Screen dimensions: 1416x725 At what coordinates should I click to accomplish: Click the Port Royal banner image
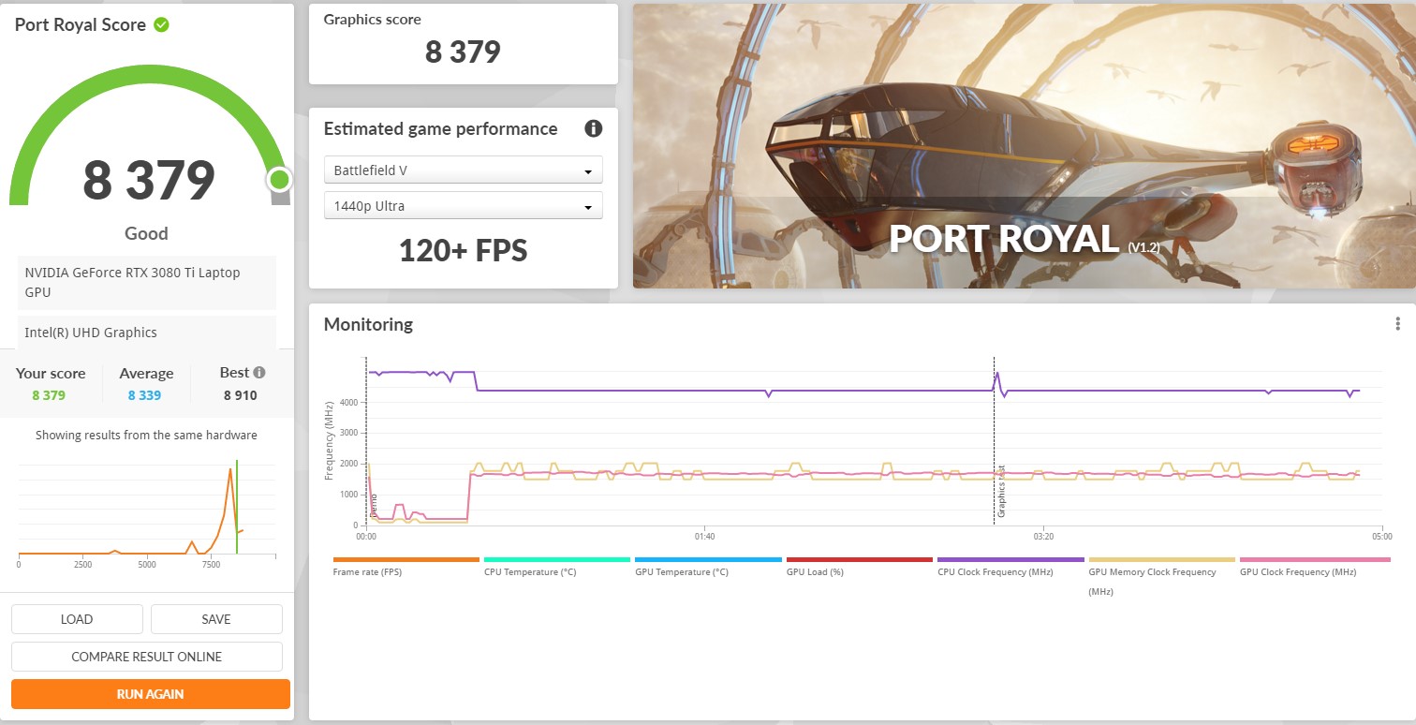1023,146
